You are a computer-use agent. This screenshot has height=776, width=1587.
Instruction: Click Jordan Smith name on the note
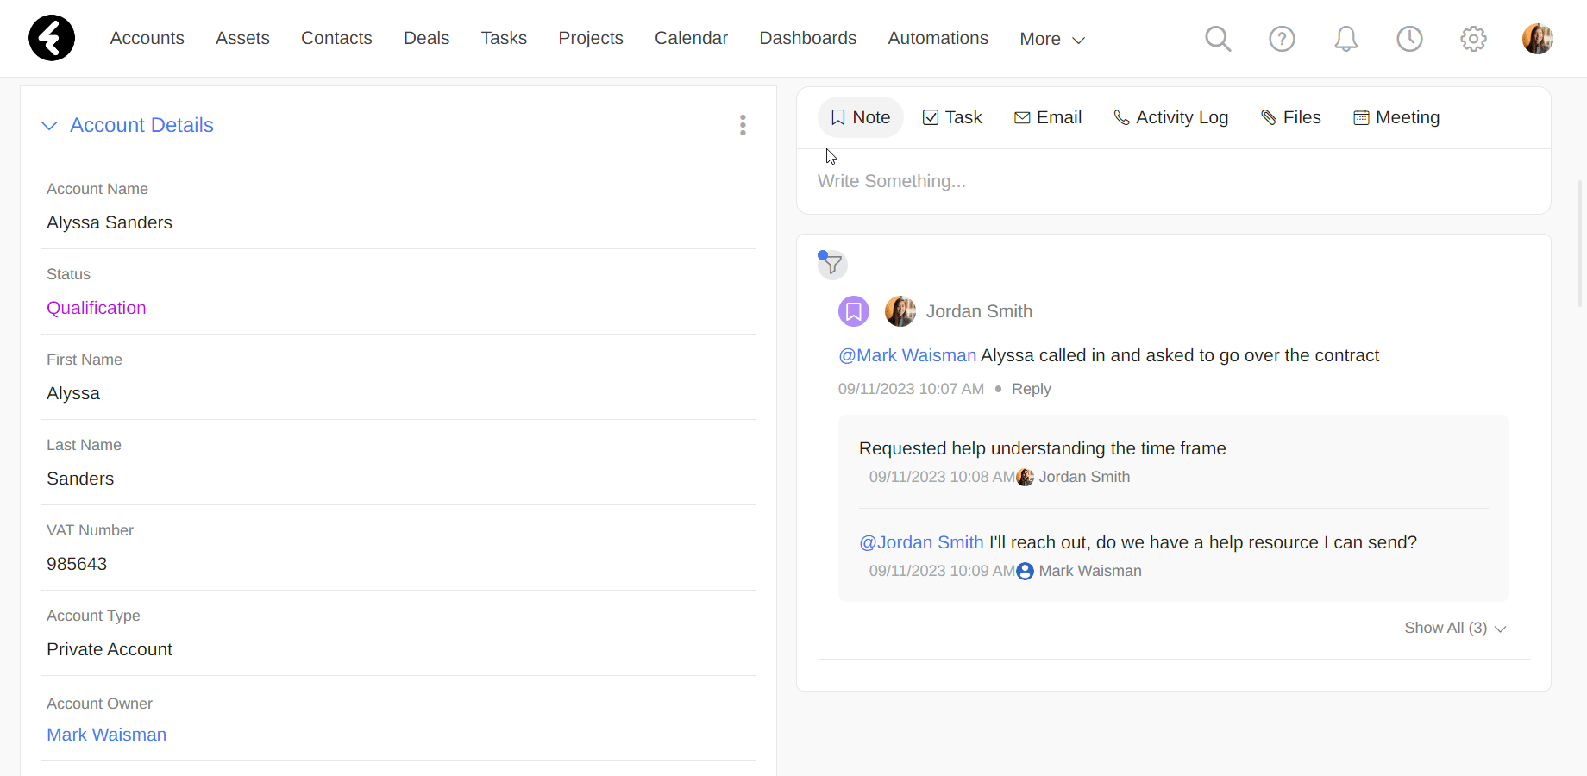pos(979,311)
